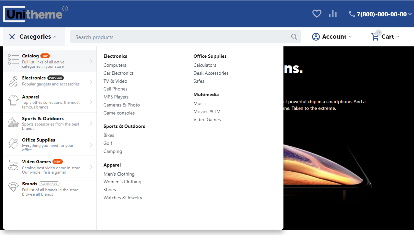The width and height of the screenshot is (414, 235).
Task: Open the Apparel heading in catalog panel
Action: tap(112, 165)
